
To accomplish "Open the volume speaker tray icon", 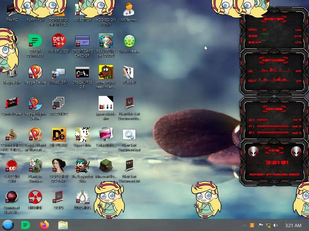I will click(275, 225).
